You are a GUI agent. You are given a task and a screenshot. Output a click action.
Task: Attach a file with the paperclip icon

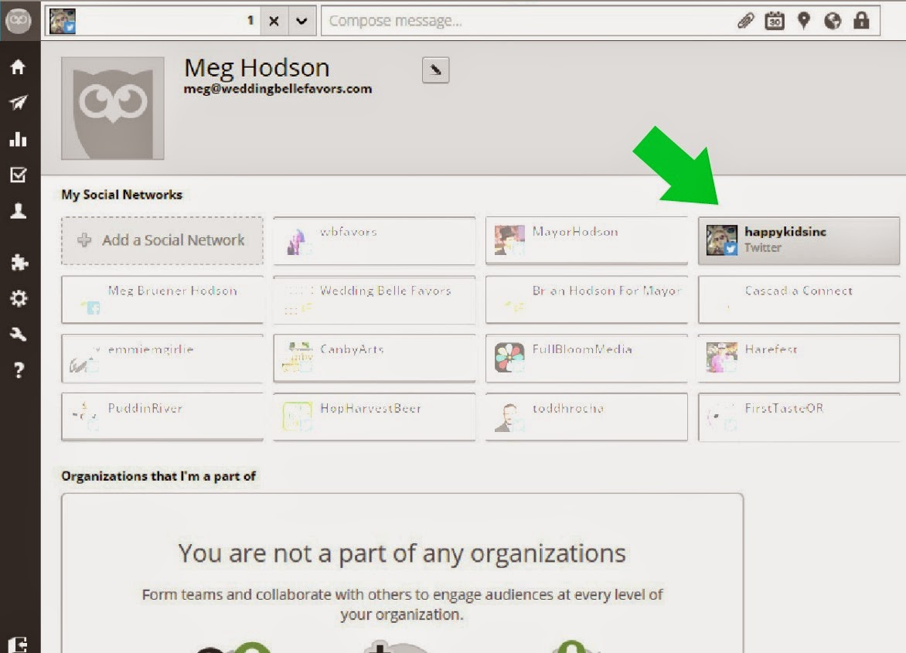click(x=746, y=21)
